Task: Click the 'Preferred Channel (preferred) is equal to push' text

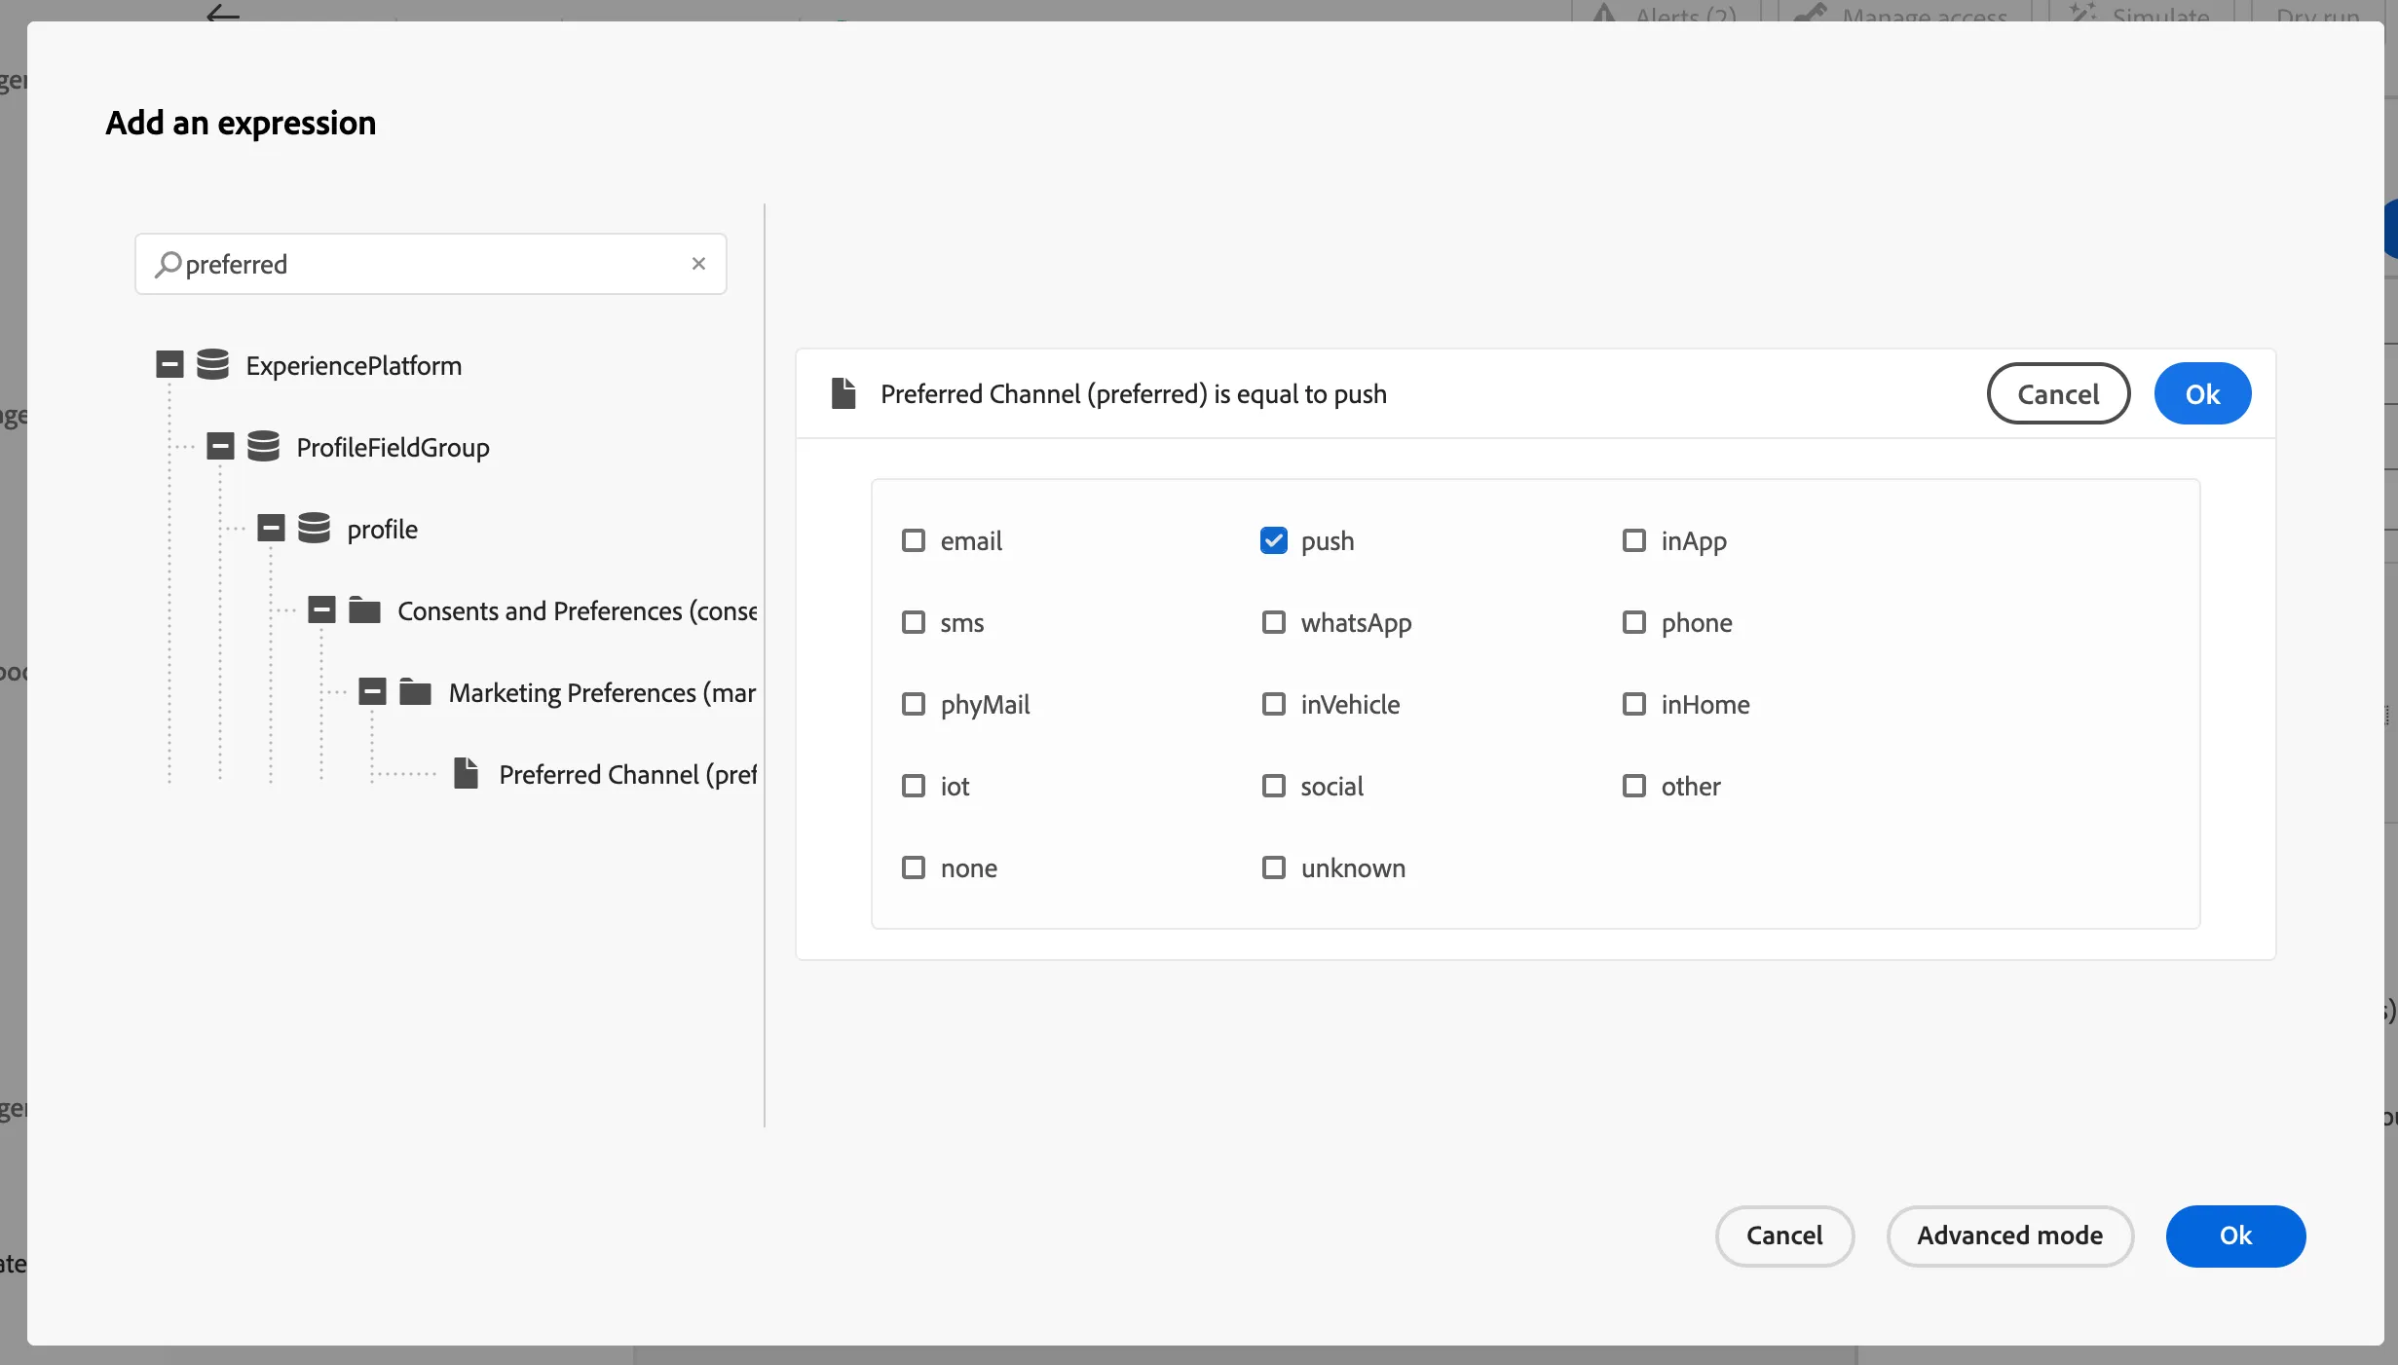Action: tap(1134, 394)
